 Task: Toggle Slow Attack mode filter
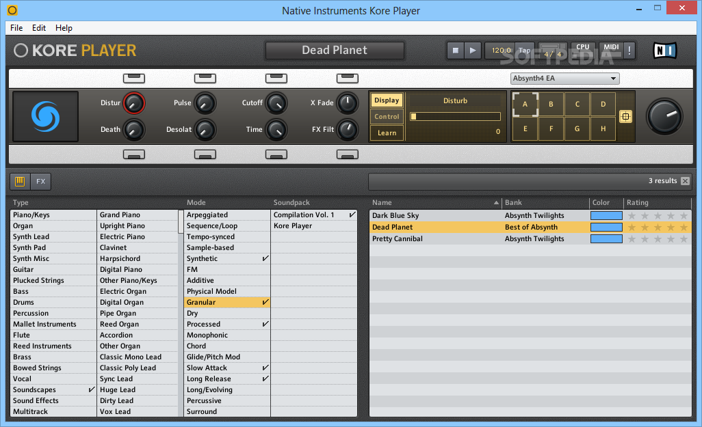point(227,368)
